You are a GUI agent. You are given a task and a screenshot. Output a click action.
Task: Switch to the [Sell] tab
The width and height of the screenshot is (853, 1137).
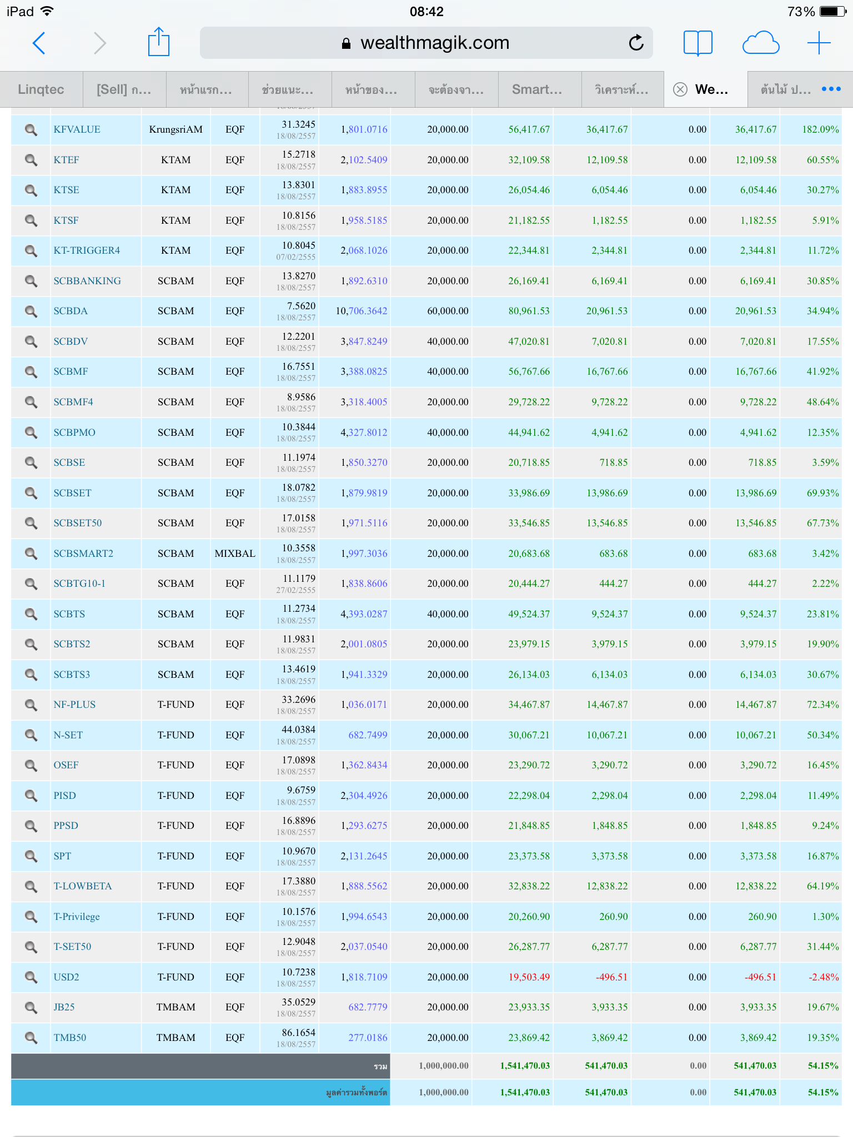pyautogui.click(x=124, y=89)
